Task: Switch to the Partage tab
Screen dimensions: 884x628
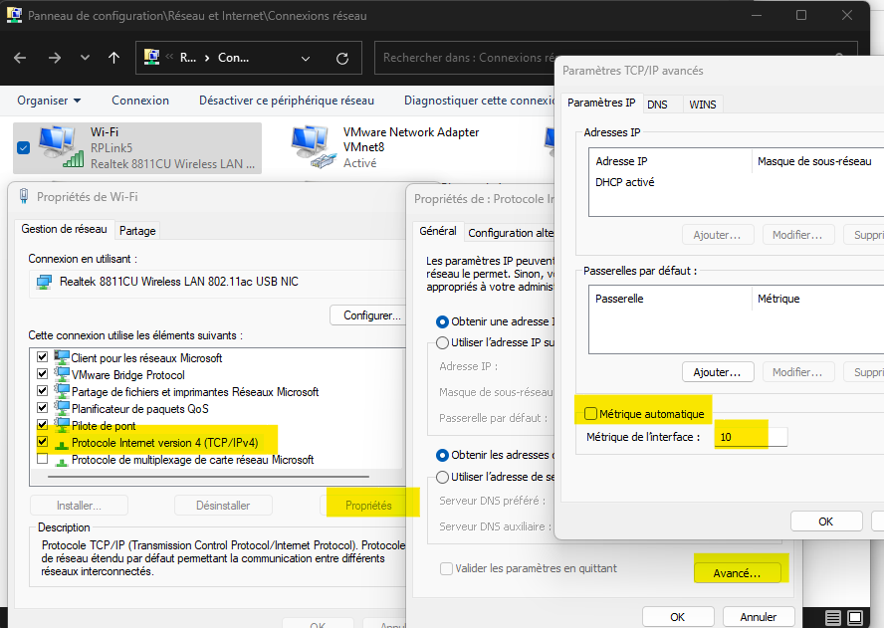Action: pos(137,231)
